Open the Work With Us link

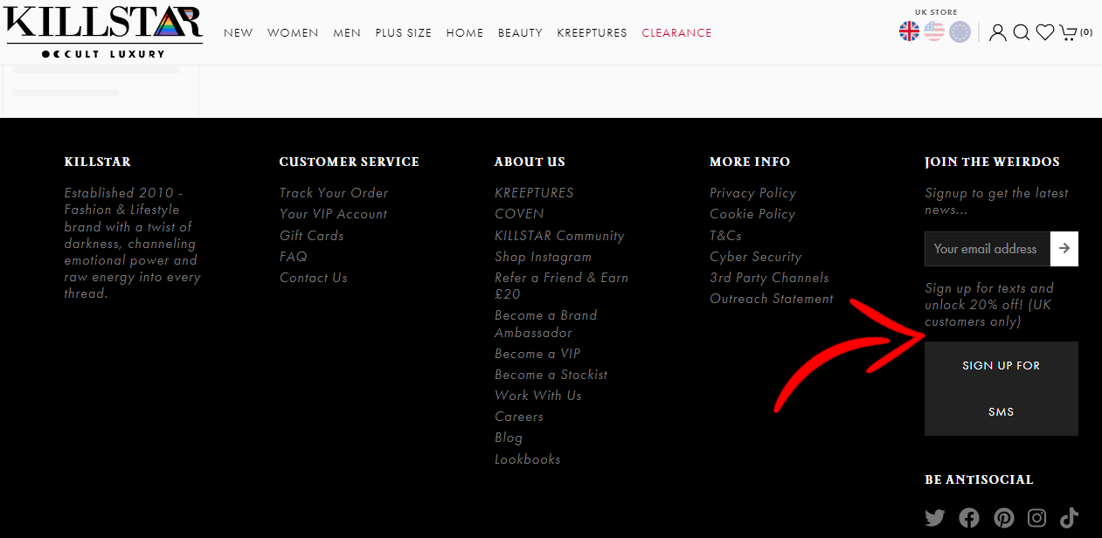point(537,396)
